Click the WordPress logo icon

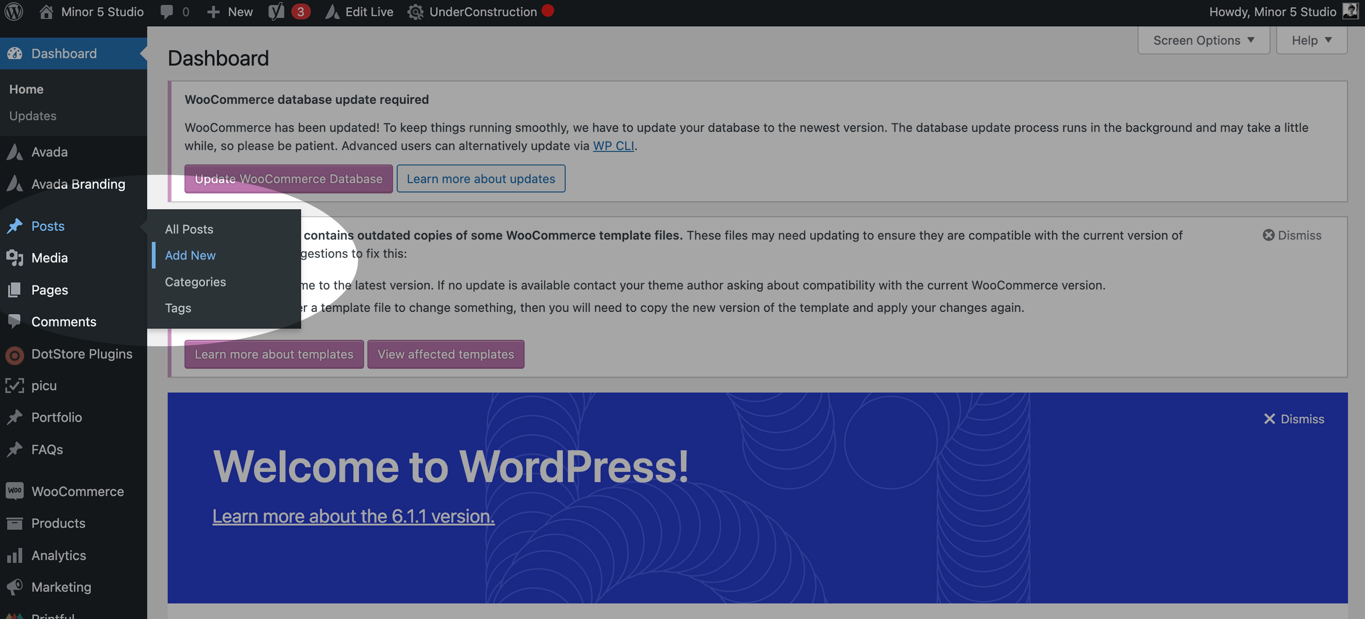[14, 11]
